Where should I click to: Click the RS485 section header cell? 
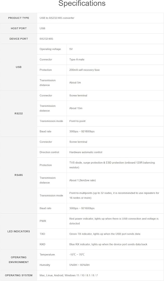tap(18, 175)
